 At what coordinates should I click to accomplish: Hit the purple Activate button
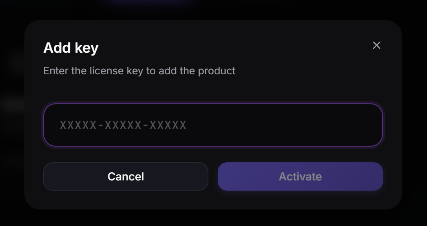(300, 176)
